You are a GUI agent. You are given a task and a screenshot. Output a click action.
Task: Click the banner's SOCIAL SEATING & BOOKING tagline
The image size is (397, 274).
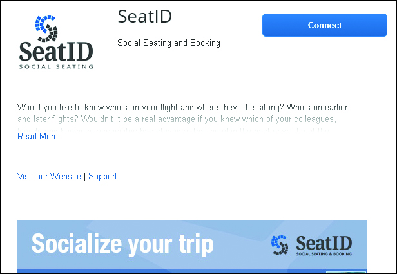(x=324, y=254)
